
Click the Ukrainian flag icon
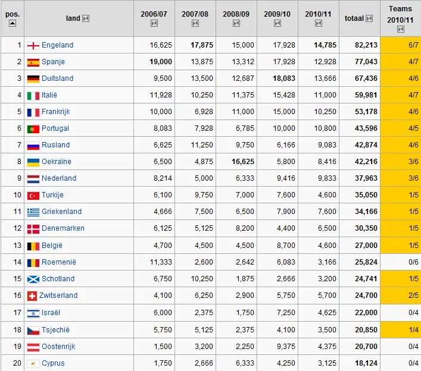point(33,162)
